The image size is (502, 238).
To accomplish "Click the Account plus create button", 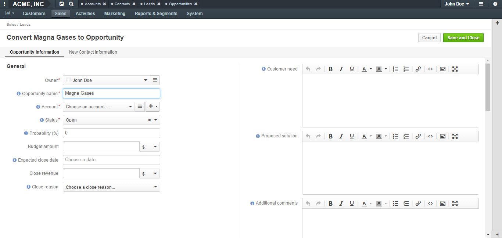I will [x=153, y=107].
